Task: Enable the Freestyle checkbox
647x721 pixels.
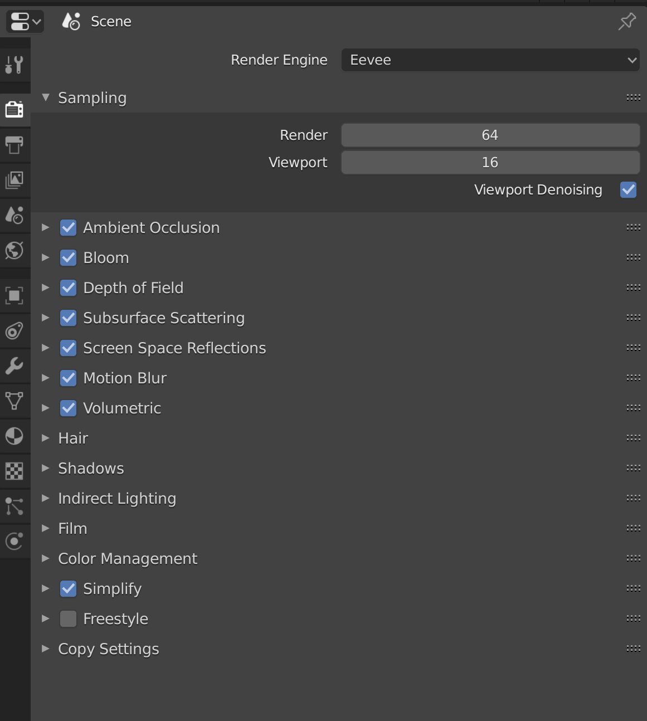Action: (69, 618)
